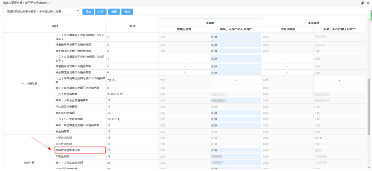Restore the dialog with the top-right window icon
This screenshot has height=171, width=372.
point(363,3)
